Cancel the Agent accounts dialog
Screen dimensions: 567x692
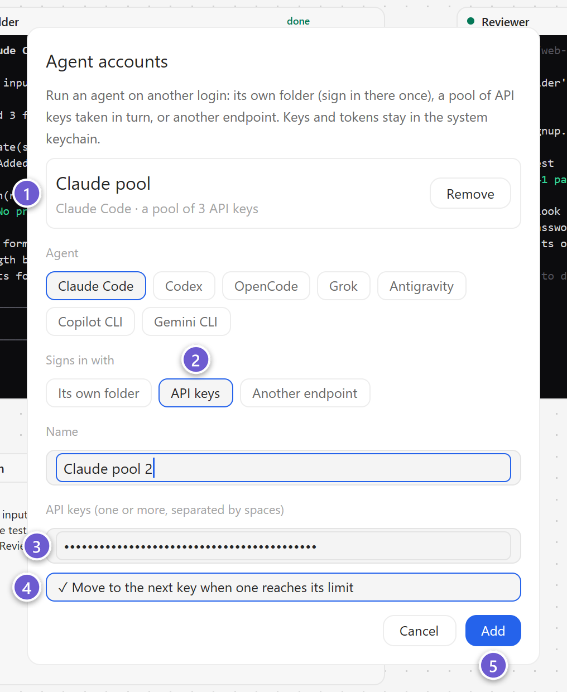(x=419, y=631)
